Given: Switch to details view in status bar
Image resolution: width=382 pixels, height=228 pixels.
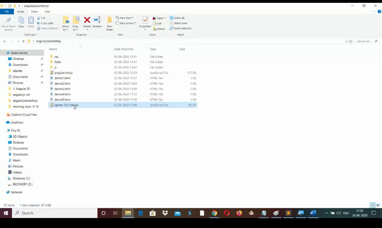Looking at the screenshot, I should tap(372, 205).
